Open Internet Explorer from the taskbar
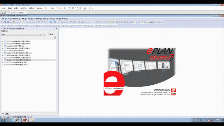Viewport: 224px width, 126px height. tap(10, 120)
